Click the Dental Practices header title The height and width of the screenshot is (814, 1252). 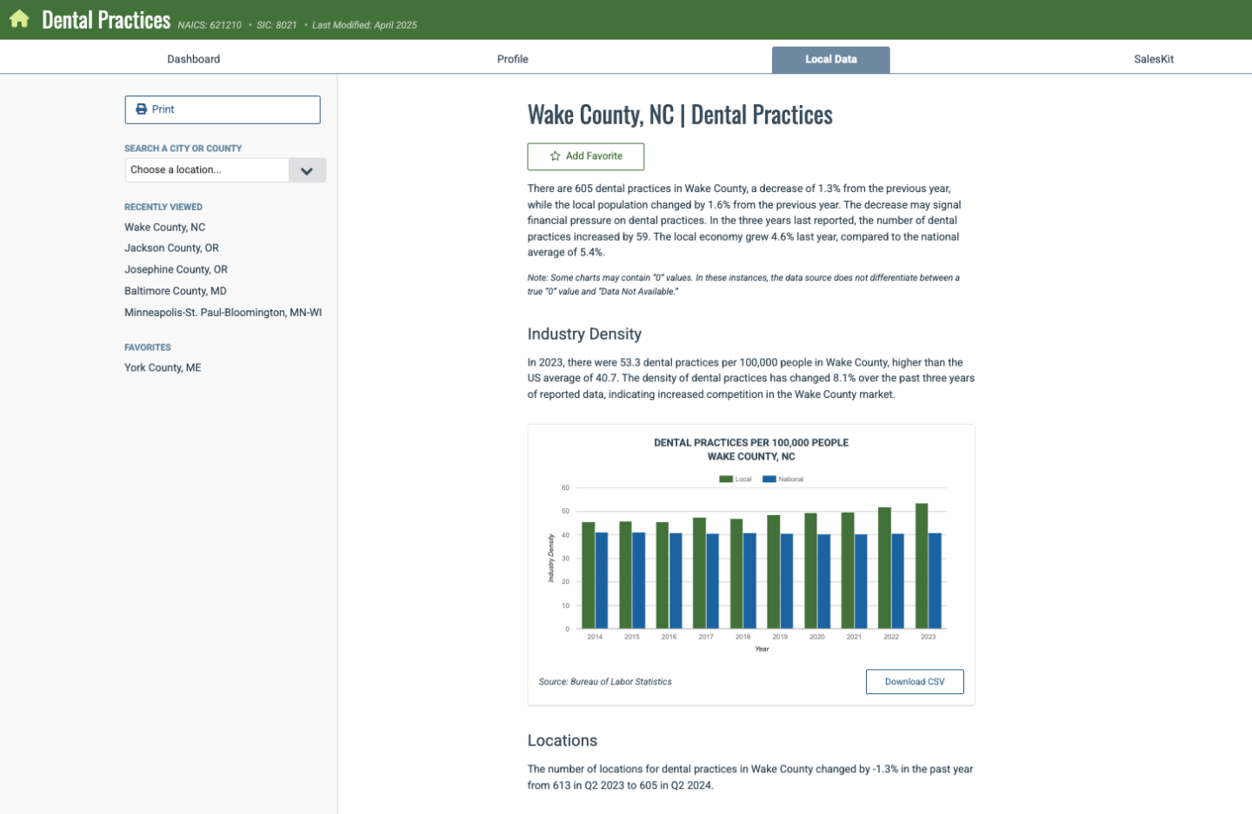[106, 20]
